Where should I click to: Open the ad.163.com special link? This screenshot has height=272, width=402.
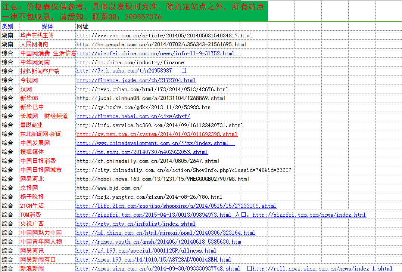pyautogui.click(x=146, y=251)
